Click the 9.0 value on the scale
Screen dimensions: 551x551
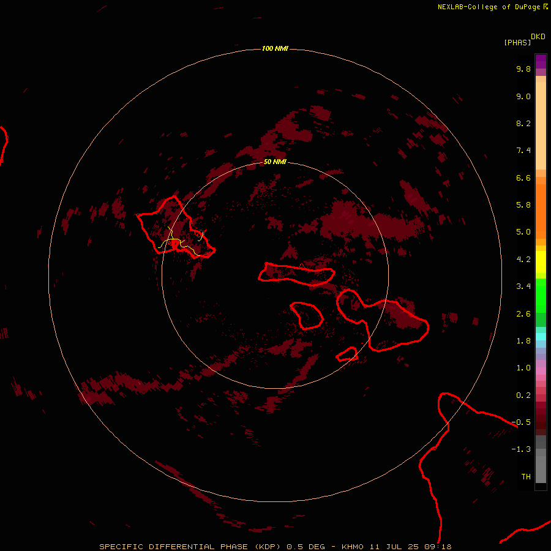point(523,96)
